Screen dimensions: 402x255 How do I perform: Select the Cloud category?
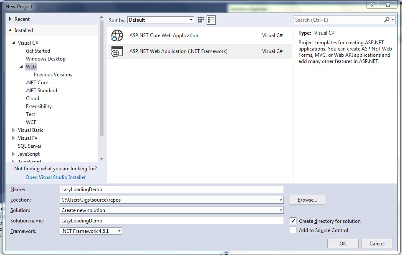[x=33, y=98]
